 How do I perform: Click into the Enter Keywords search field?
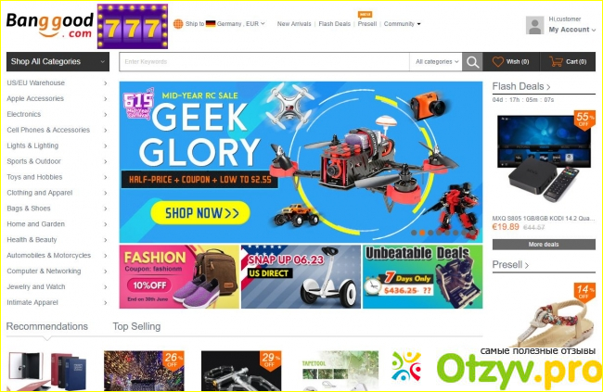tap(264, 62)
